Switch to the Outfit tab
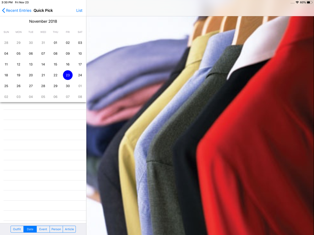The image size is (314, 235). [x=17, y=229]
